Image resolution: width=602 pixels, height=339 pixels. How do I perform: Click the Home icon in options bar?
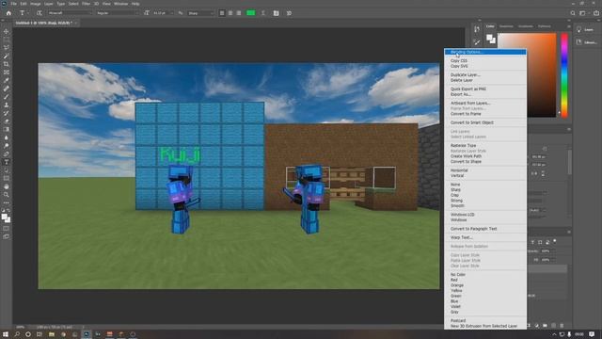8,13
